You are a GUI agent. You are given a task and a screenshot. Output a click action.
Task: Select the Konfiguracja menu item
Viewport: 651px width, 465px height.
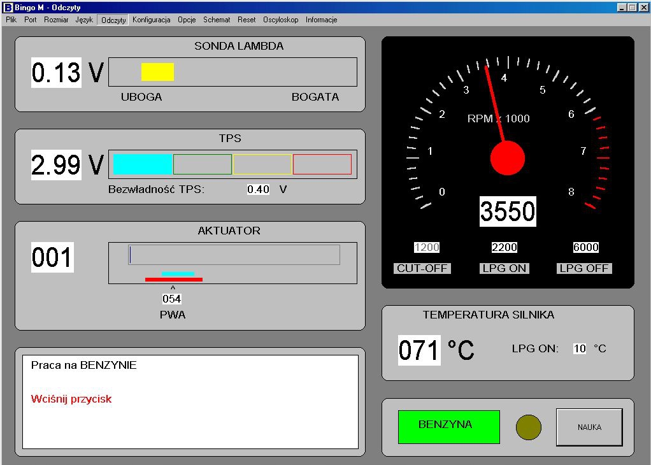point(151,20)
